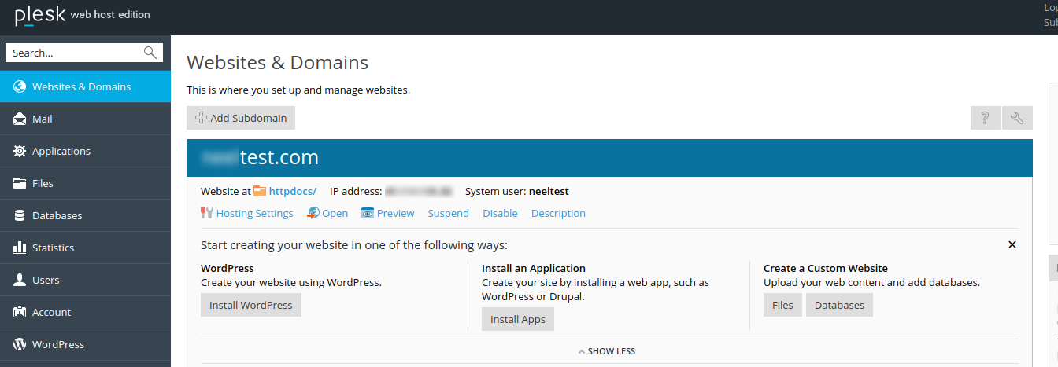Open the Account sidebar item
This screenshot has height=367, width=1058.
[51, 312]
